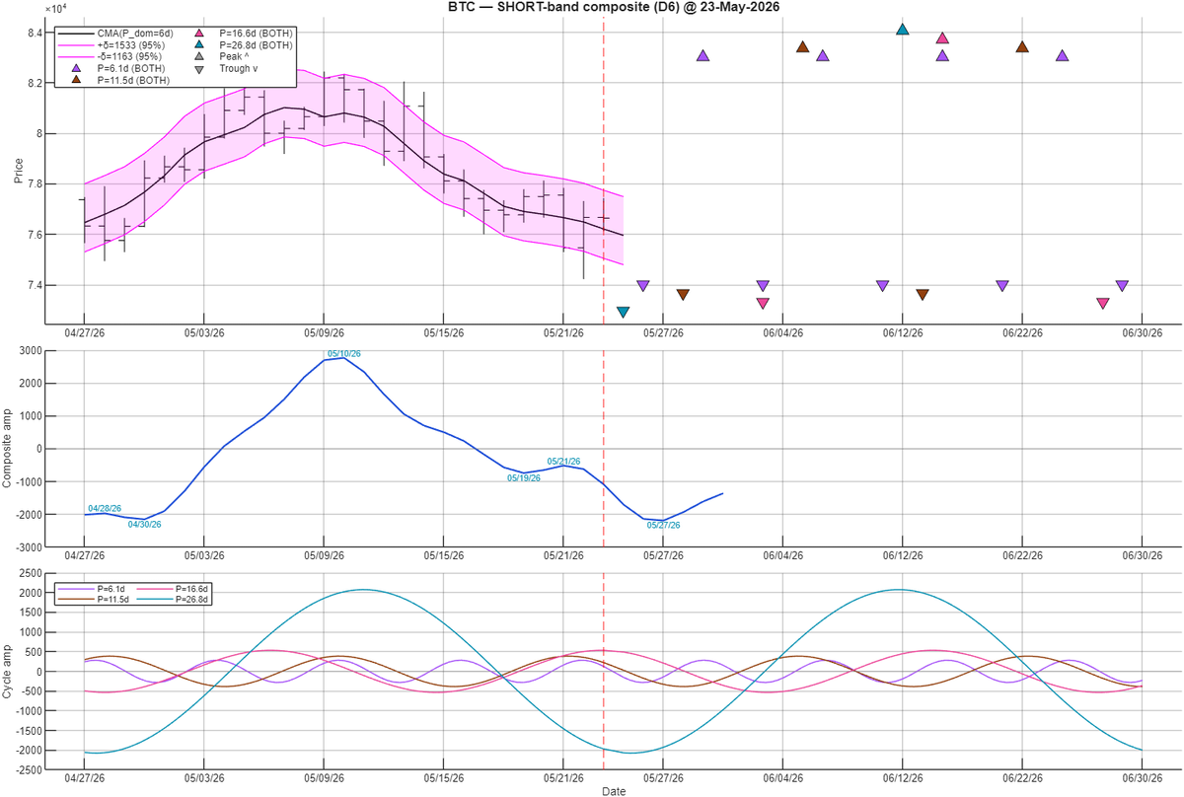Click the 05/21/26 label on composite curve
Image resolution: width=1184 pixels, height=797 pixels.
[x=563, y=461]
